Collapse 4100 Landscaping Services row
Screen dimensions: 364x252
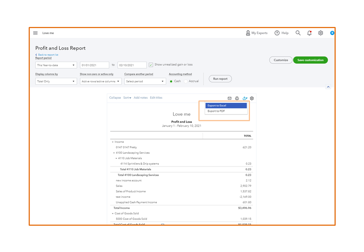pyautogui.click(x=114, y=153)
